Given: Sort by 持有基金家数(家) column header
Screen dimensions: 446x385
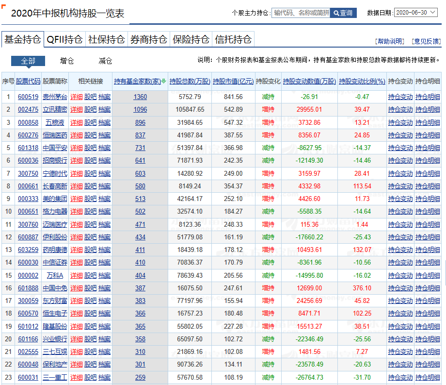Looking at the screenshot, I should (137, 82).
